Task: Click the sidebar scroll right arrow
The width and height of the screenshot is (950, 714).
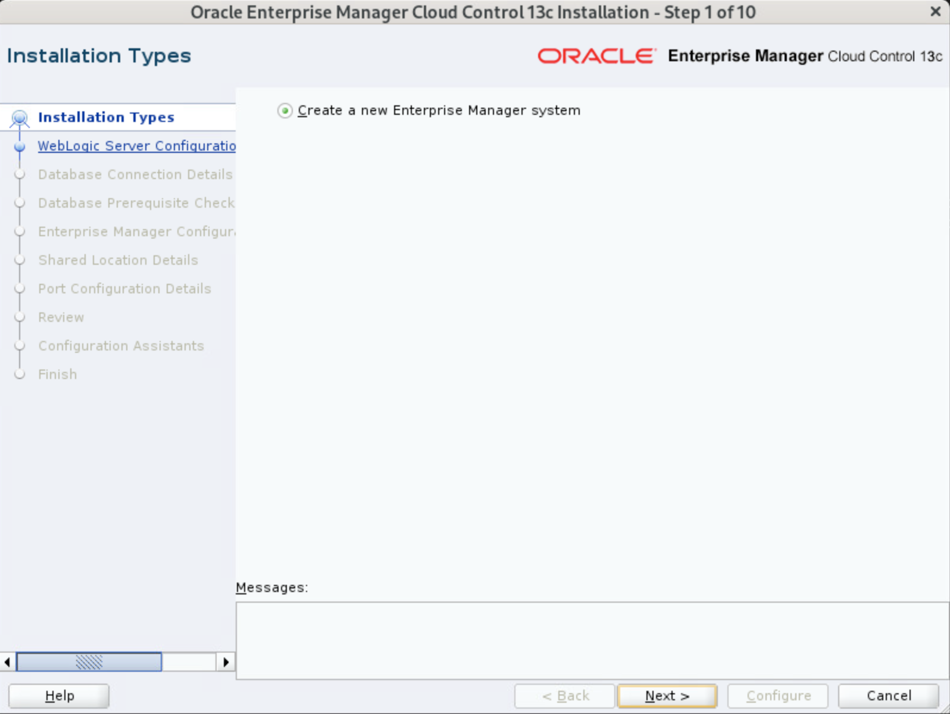Action: coord(226,662)
